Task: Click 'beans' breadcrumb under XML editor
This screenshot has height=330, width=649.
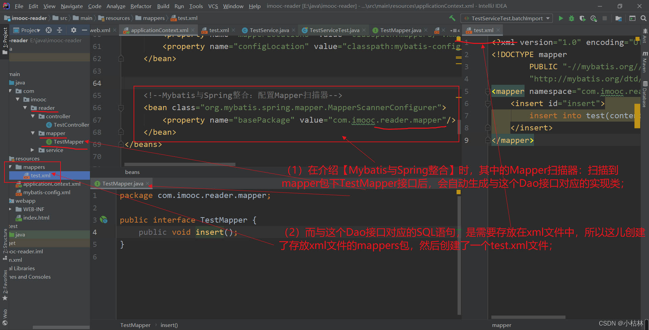Action: [132, 172]
